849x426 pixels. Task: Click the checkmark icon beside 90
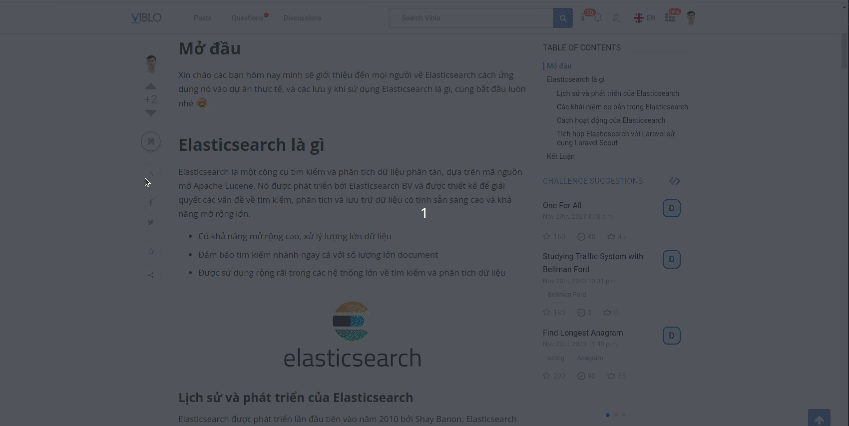pyautogui.click(x=581, y=376)
